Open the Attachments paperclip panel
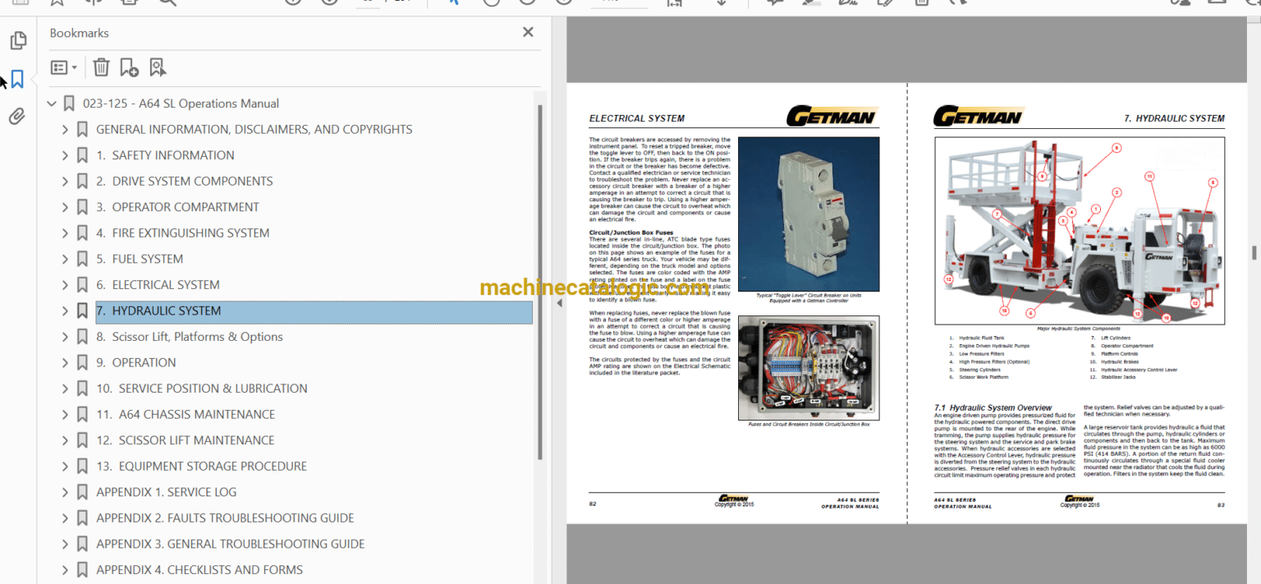Image resolution: width=1261 pixels, height=584 pixels. (x=17, y=117)
